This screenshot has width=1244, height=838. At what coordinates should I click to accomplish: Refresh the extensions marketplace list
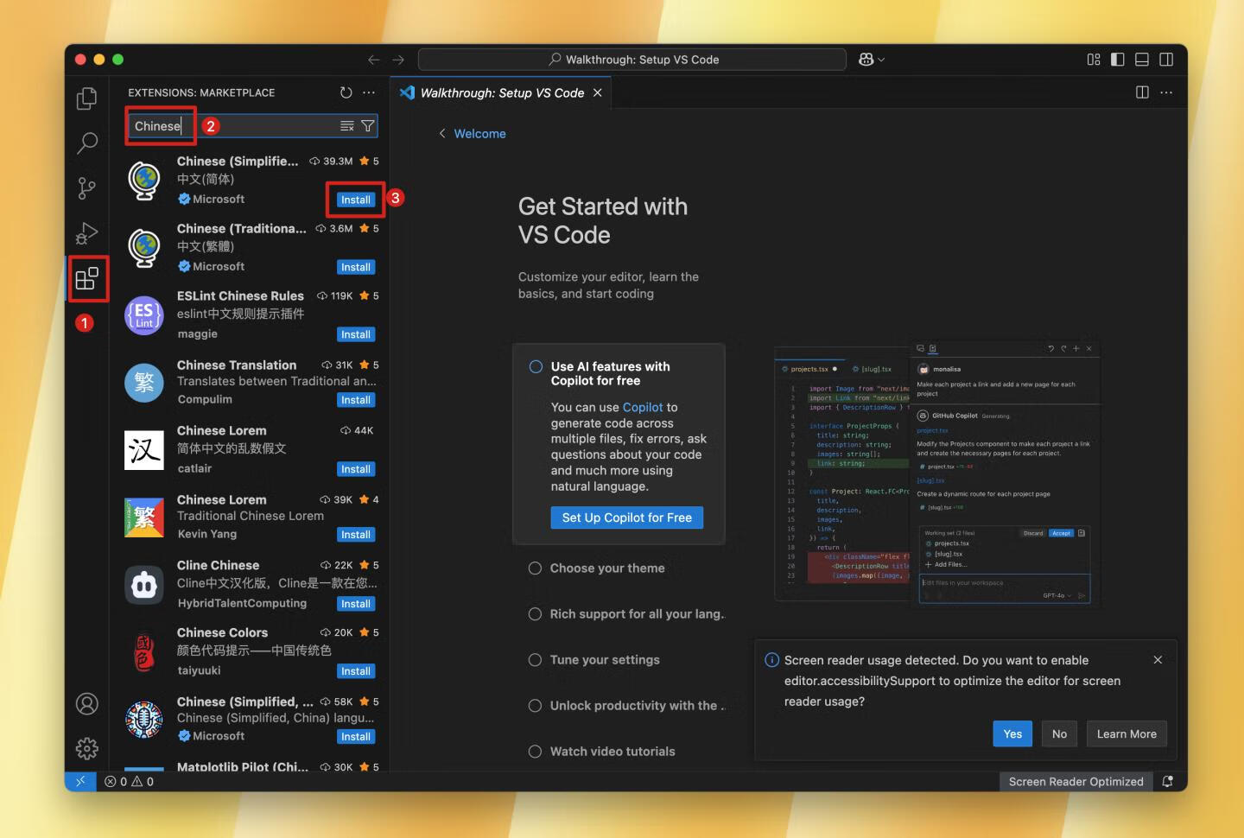coord(346,92)
